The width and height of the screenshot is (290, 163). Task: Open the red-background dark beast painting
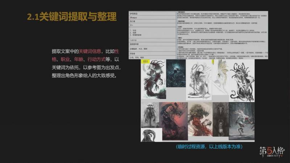tap(174, 121)
